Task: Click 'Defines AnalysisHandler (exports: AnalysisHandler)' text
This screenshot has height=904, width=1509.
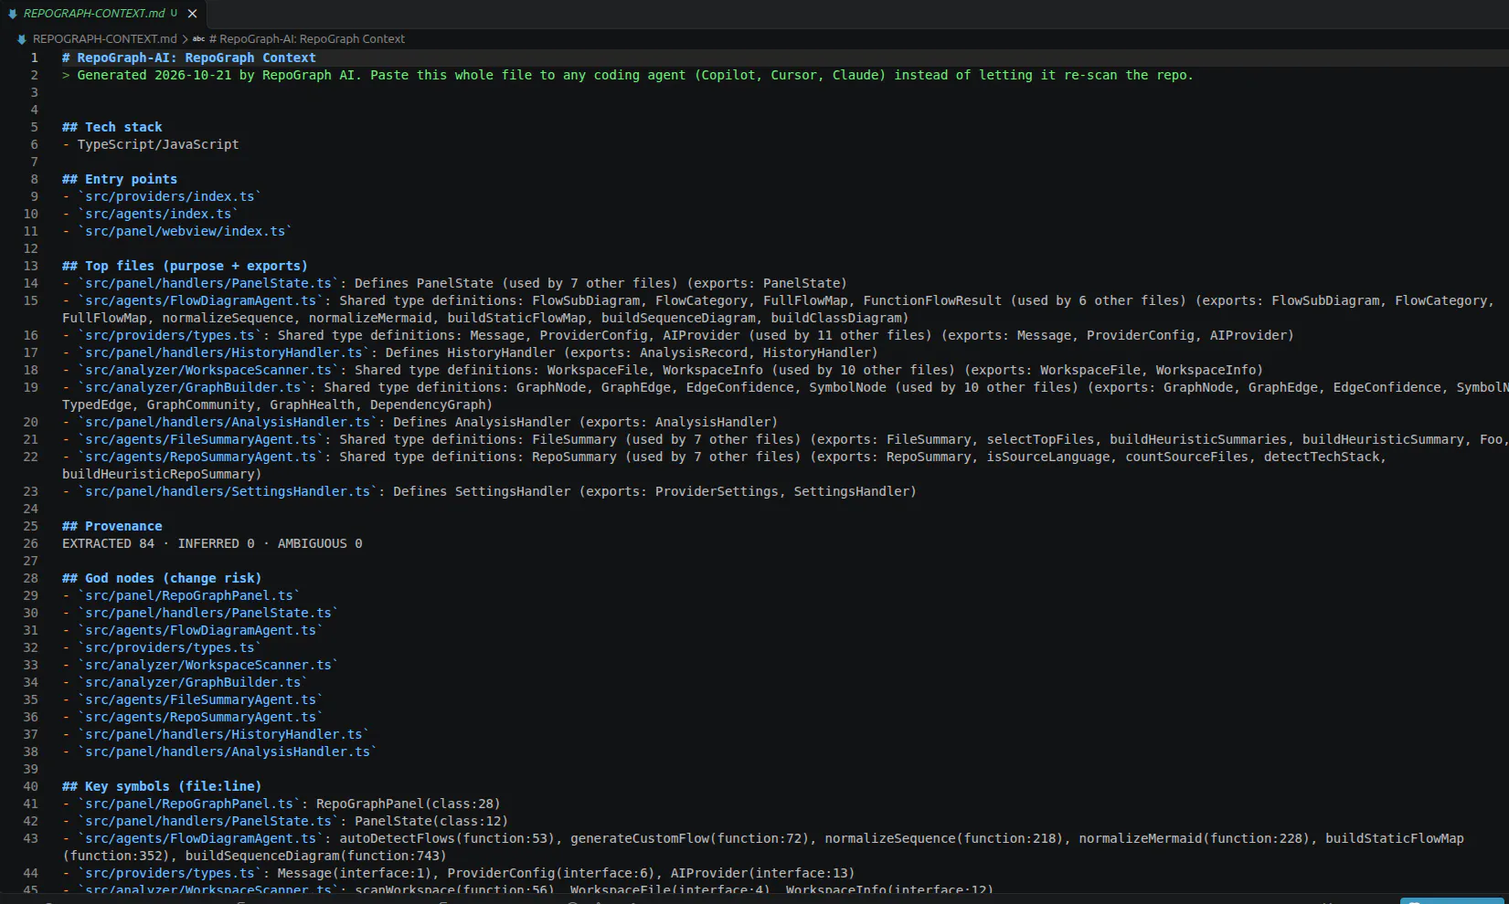Action: tap(586, 422)
